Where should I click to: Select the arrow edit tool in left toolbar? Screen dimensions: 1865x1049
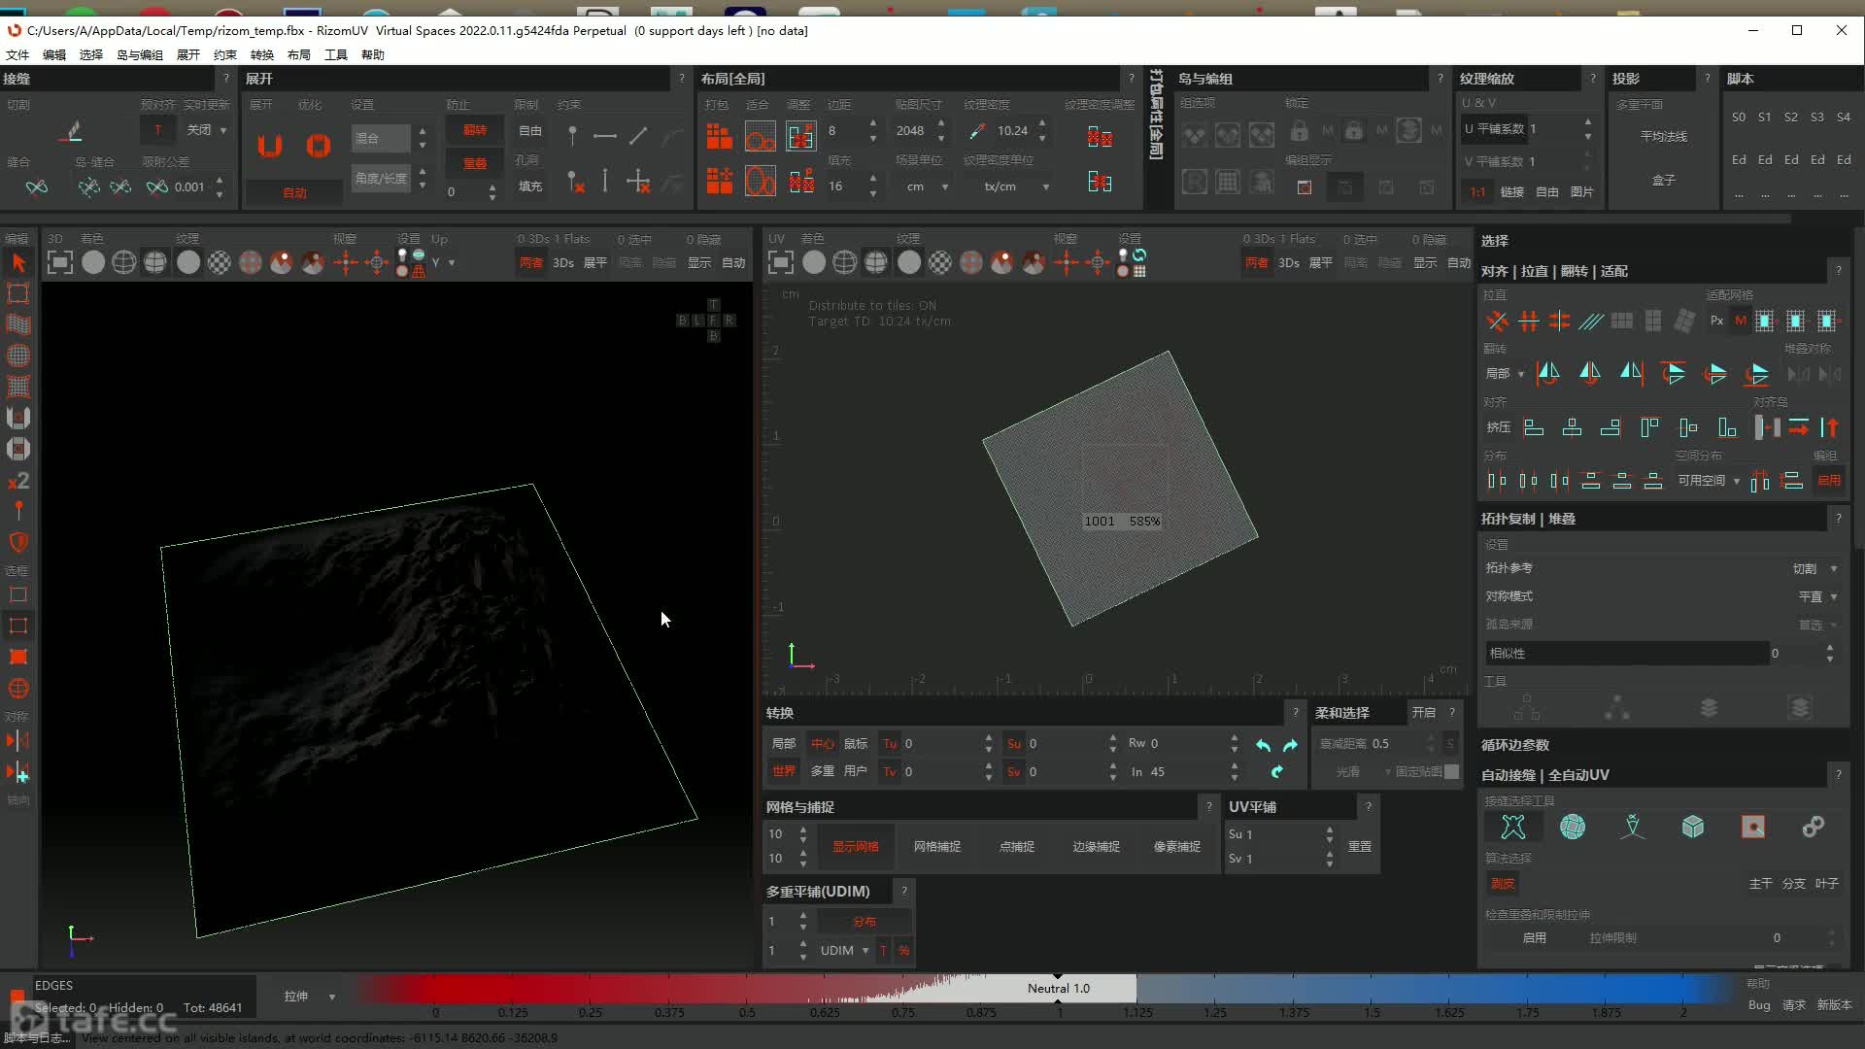pos(18,262)
